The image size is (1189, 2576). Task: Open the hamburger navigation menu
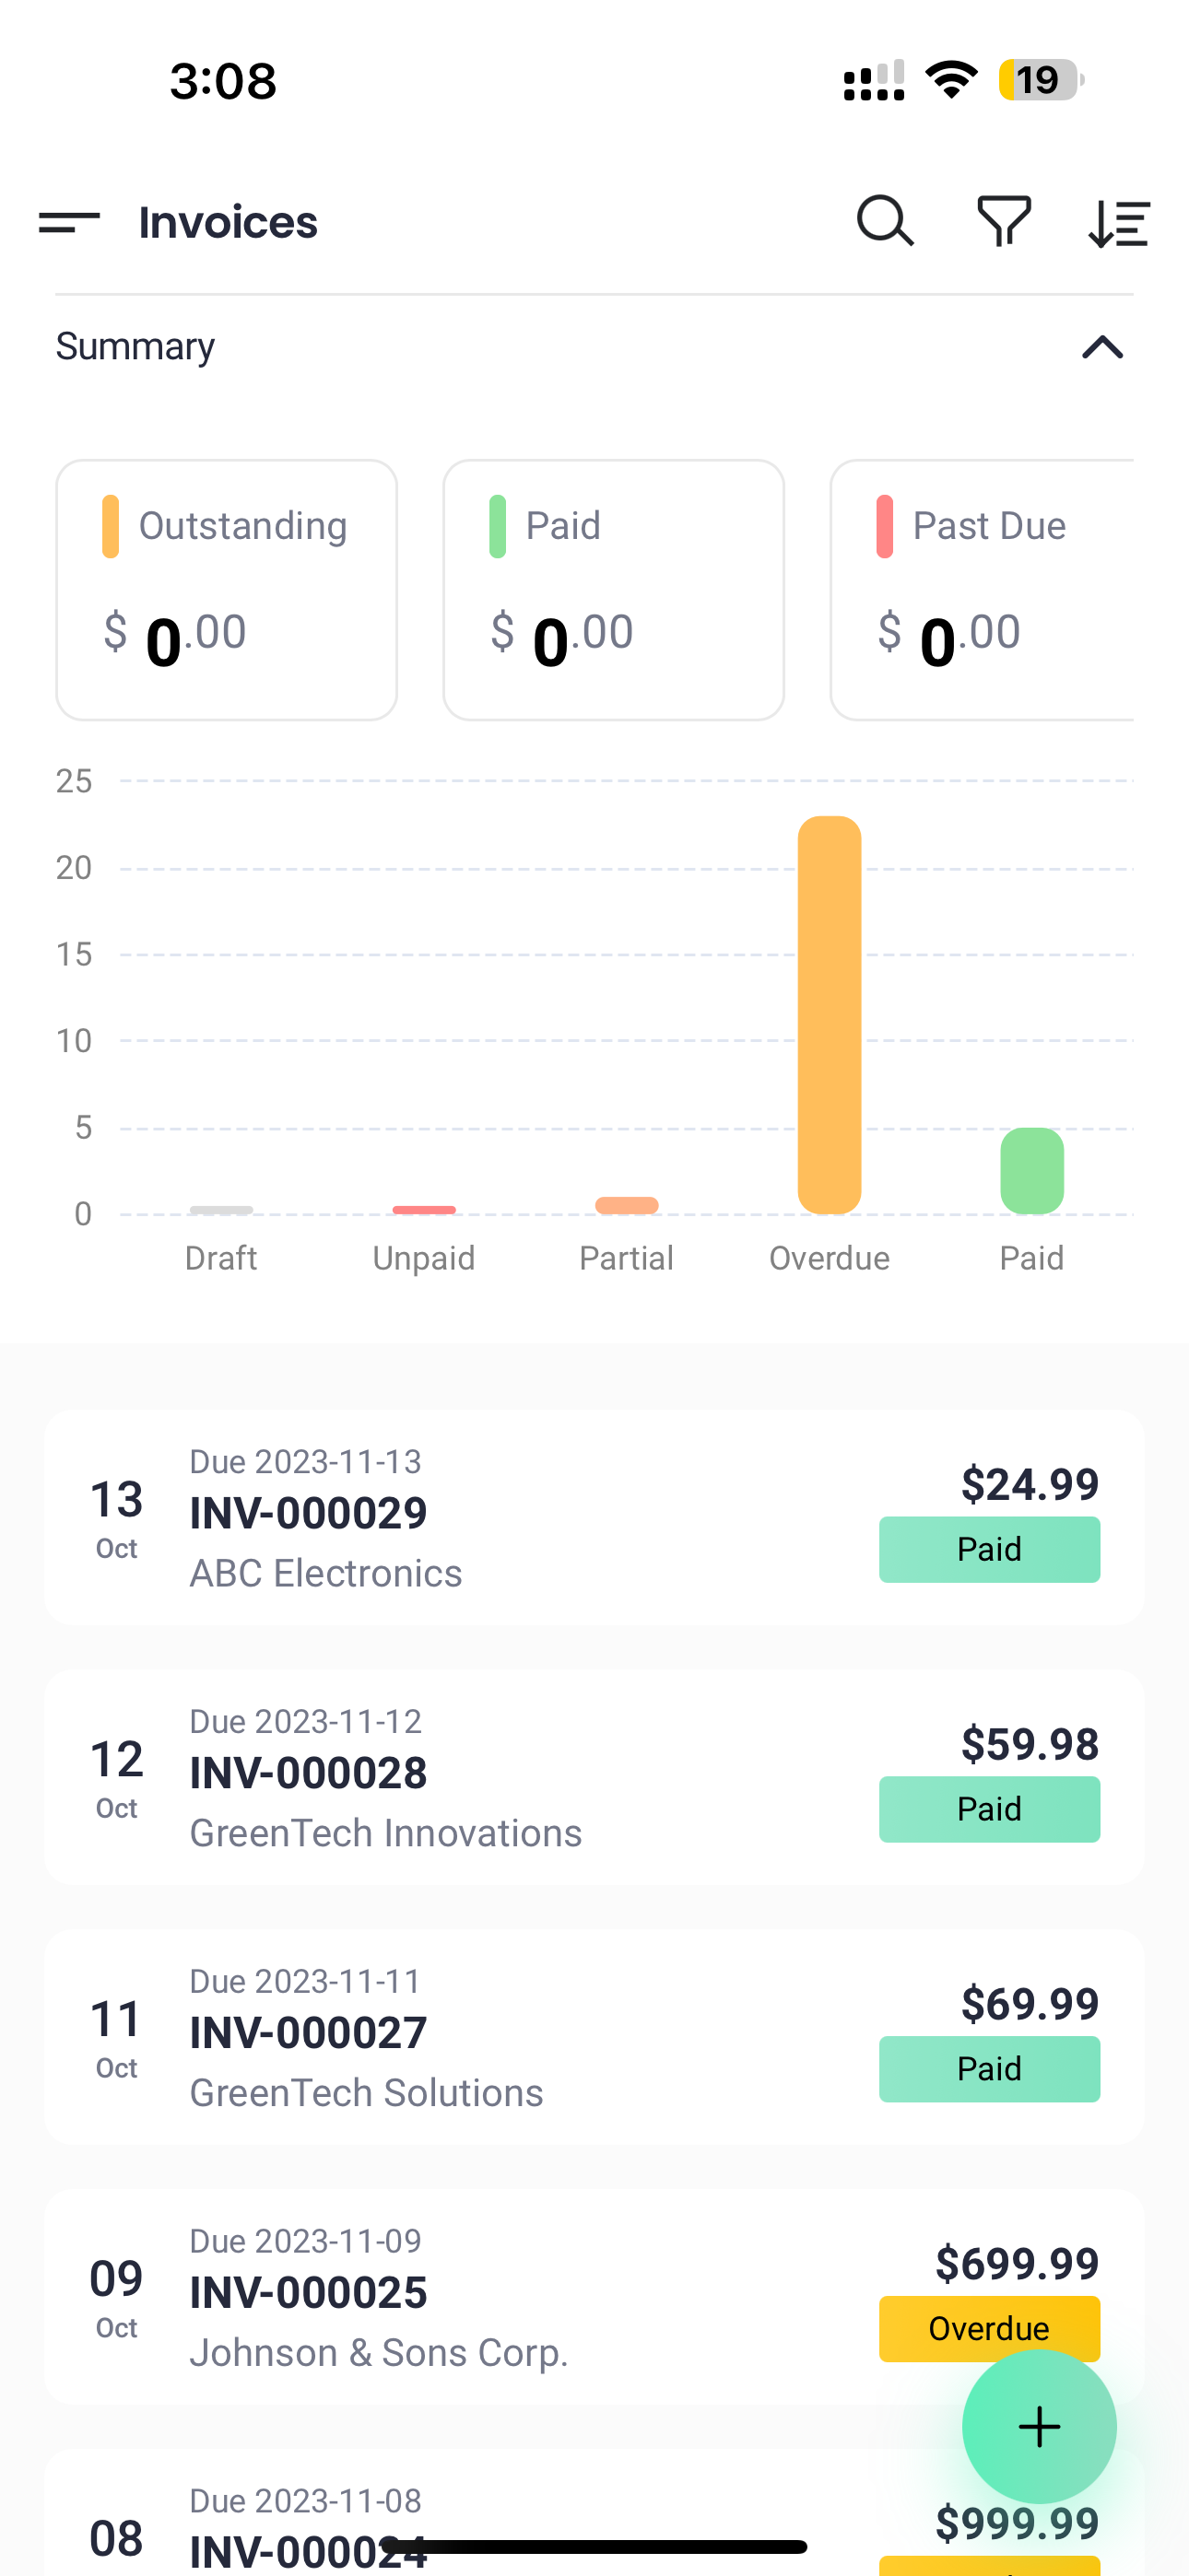point(69,222)
